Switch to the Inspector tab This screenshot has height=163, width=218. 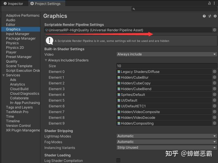click(13, 3)
